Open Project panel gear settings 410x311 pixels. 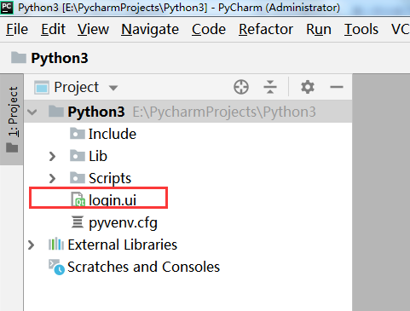coord(308,87)
